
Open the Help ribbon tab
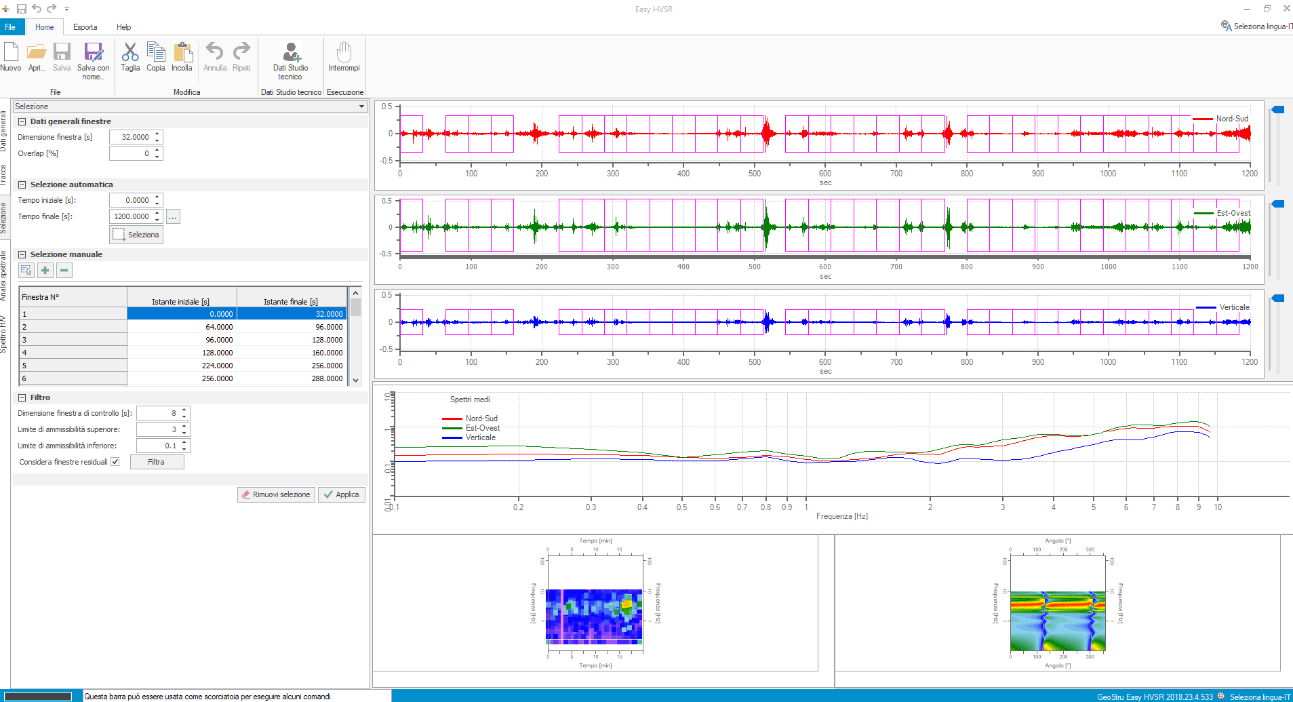click(123, 27)
